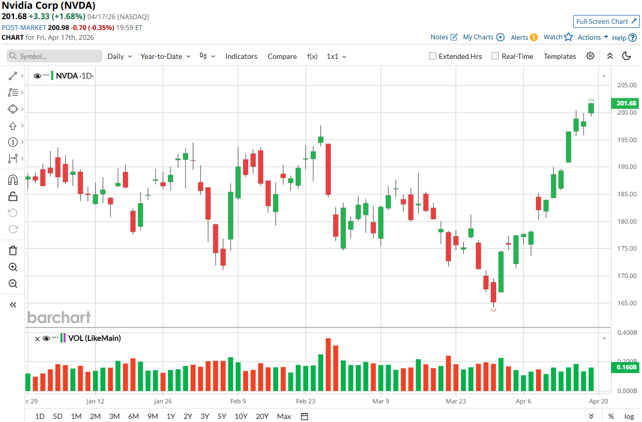The height and width of the screenshot is (422, 642).
Task: Remove the VOL indicator pane
Action: 37,339
